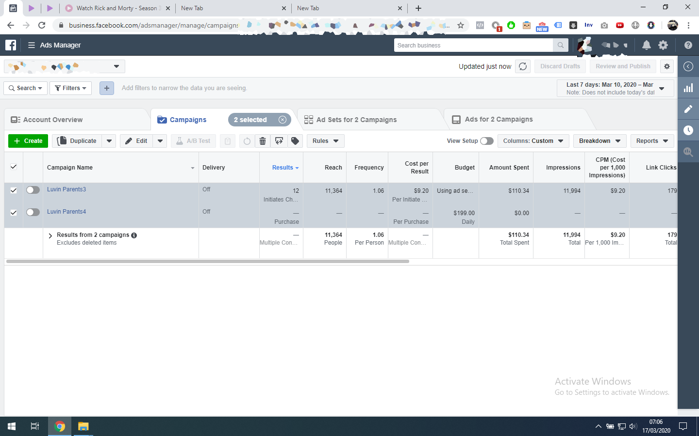Click the horizontal scrollbar under the table
The image size is (699, 436).
pos(208,261)
